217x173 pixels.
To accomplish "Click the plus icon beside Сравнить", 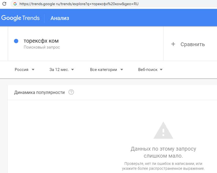I will [173, 44].
